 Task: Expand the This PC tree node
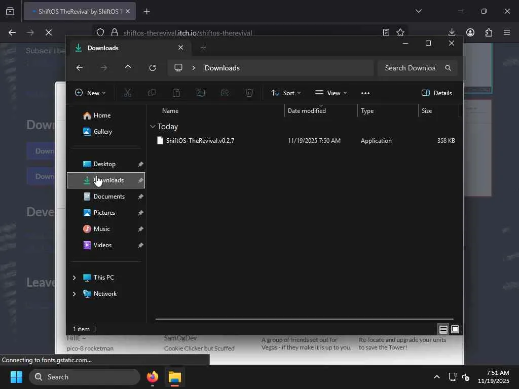pyautogui.click(x=74, y=278)
